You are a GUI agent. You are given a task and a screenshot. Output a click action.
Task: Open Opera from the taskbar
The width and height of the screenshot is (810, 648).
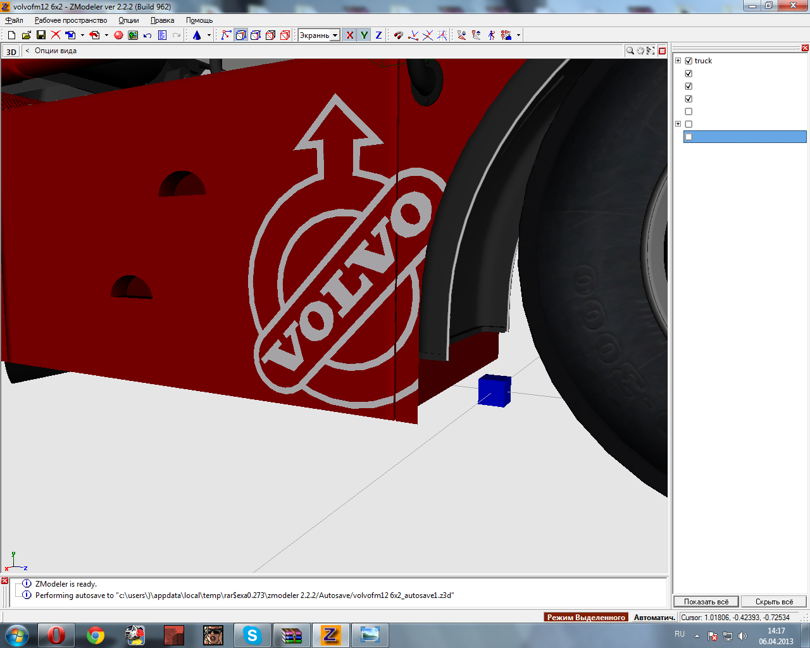[56, 635]
